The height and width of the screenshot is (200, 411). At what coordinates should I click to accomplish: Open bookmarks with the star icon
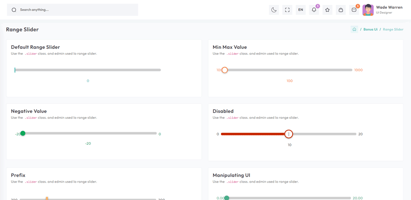[x=327, y=10]
